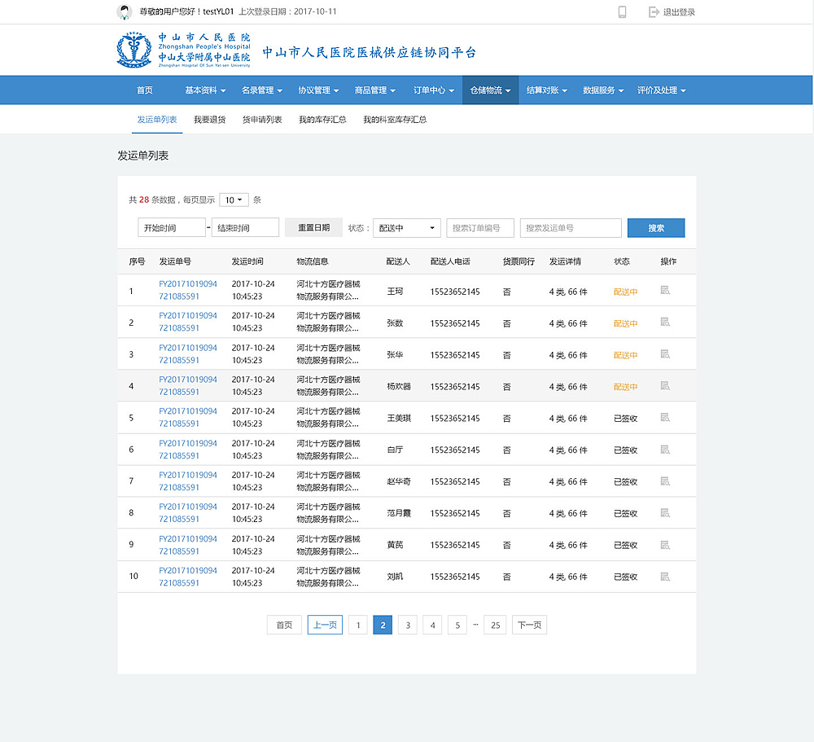The height and width of the screenshot is (742, 814).
Task: Open detail icon for row 1 王珂
Action: pyautogui.click(x=665, y=290)
